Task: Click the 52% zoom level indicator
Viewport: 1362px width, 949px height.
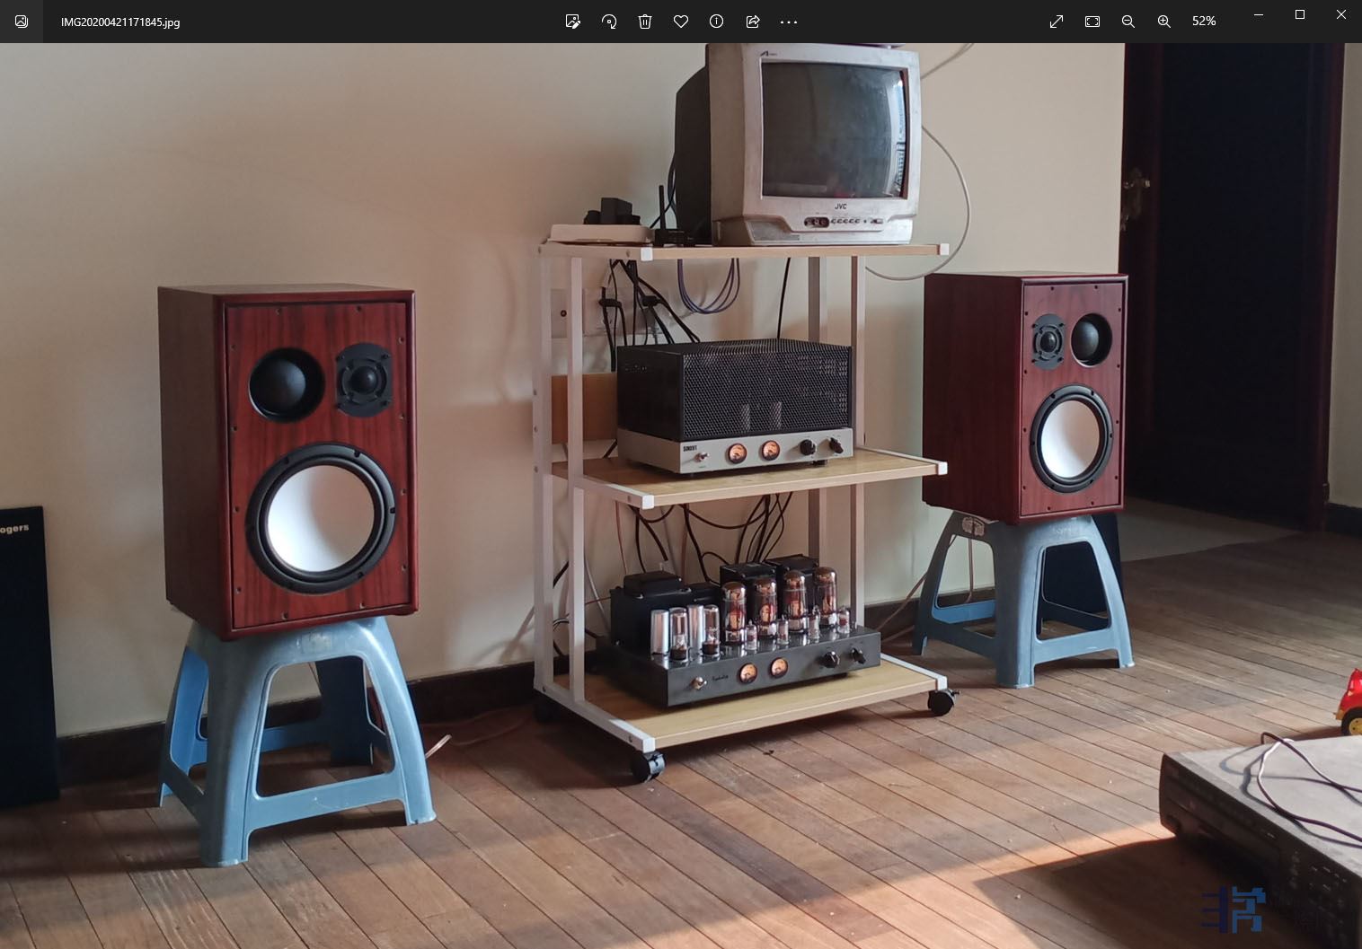Action: pyautogui.click(x=1204, y=22)
